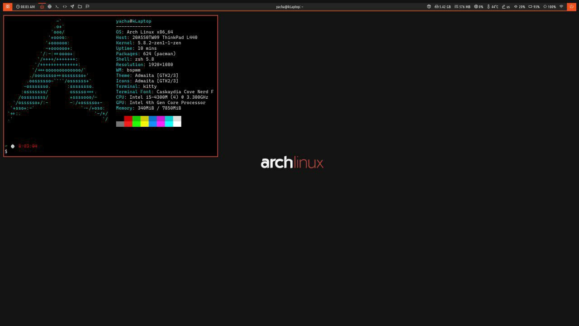
Task: Click the yacha@kLaptop header in terminal
Action: click(x=133, y=21)
